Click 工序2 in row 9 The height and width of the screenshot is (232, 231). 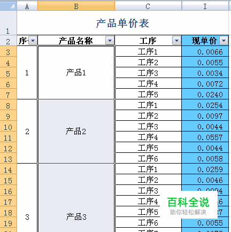click(148, 115)
